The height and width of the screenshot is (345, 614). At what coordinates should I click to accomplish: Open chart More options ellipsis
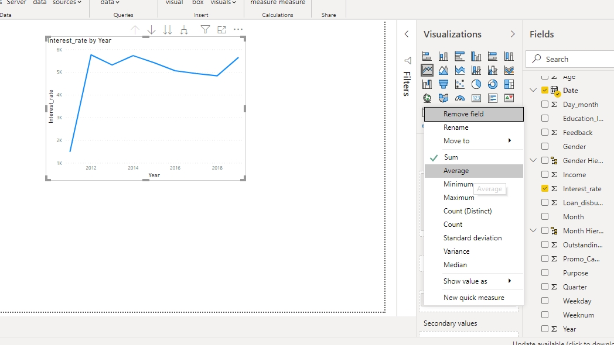[x=238, y=30]
